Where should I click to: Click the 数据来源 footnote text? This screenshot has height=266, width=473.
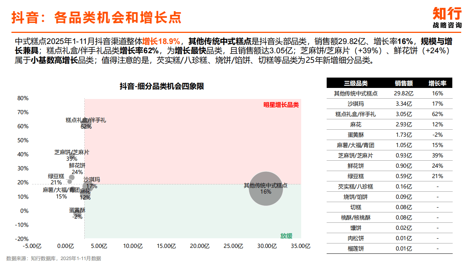point(54,258)
